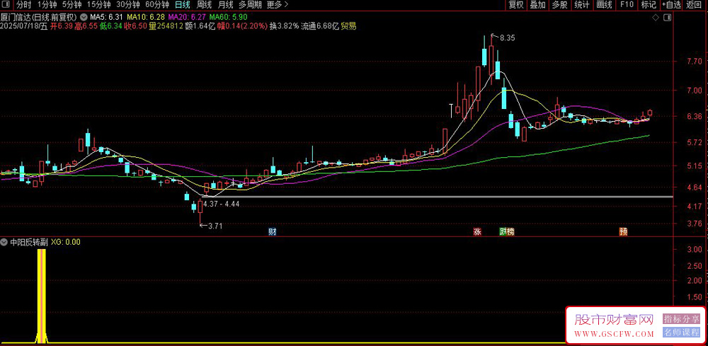Click the 叠加 overlay button
708x346 pixels.
point(537,5)
